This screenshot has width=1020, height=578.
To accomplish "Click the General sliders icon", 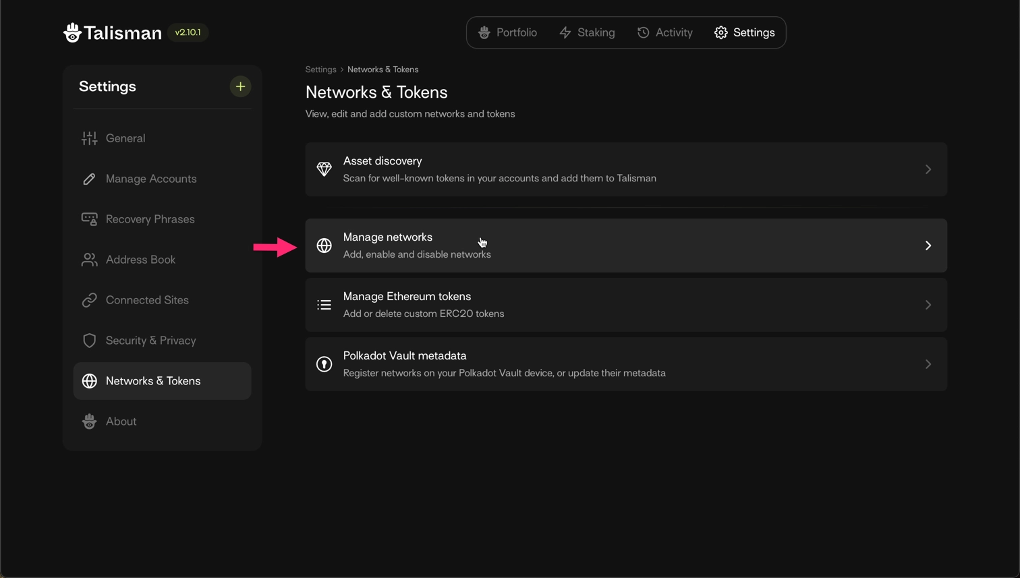I will coord(89,138).
